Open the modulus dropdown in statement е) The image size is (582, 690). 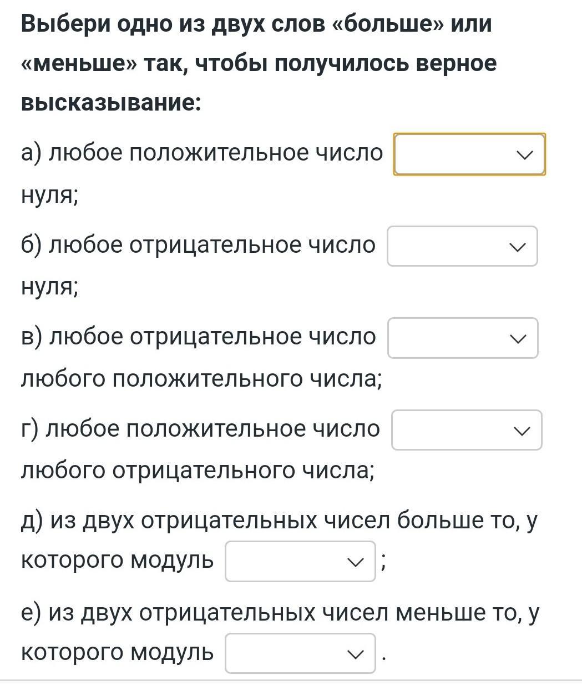pos(300,653)
